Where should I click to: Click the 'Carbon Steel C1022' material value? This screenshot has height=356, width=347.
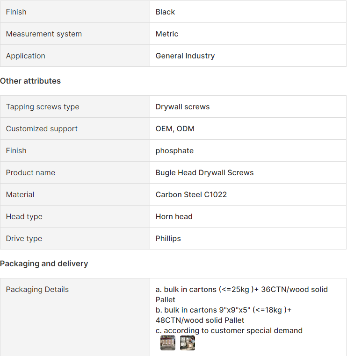pyautogui.click(x=191, y=194)
